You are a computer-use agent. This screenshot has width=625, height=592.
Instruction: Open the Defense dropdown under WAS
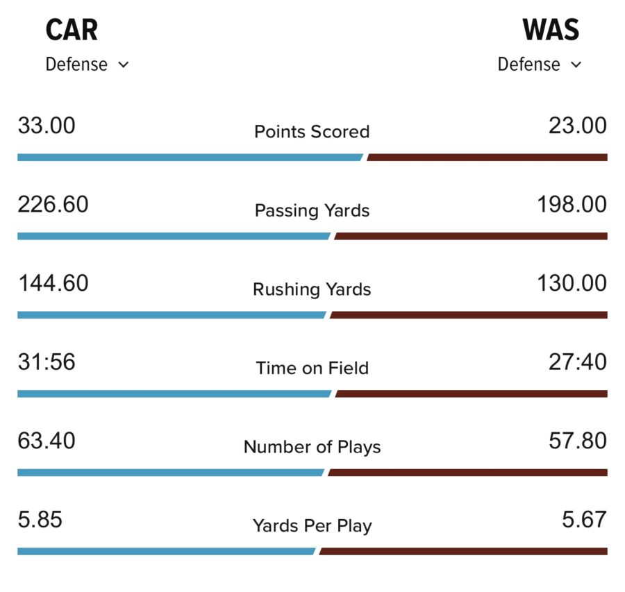coord(539,65)
